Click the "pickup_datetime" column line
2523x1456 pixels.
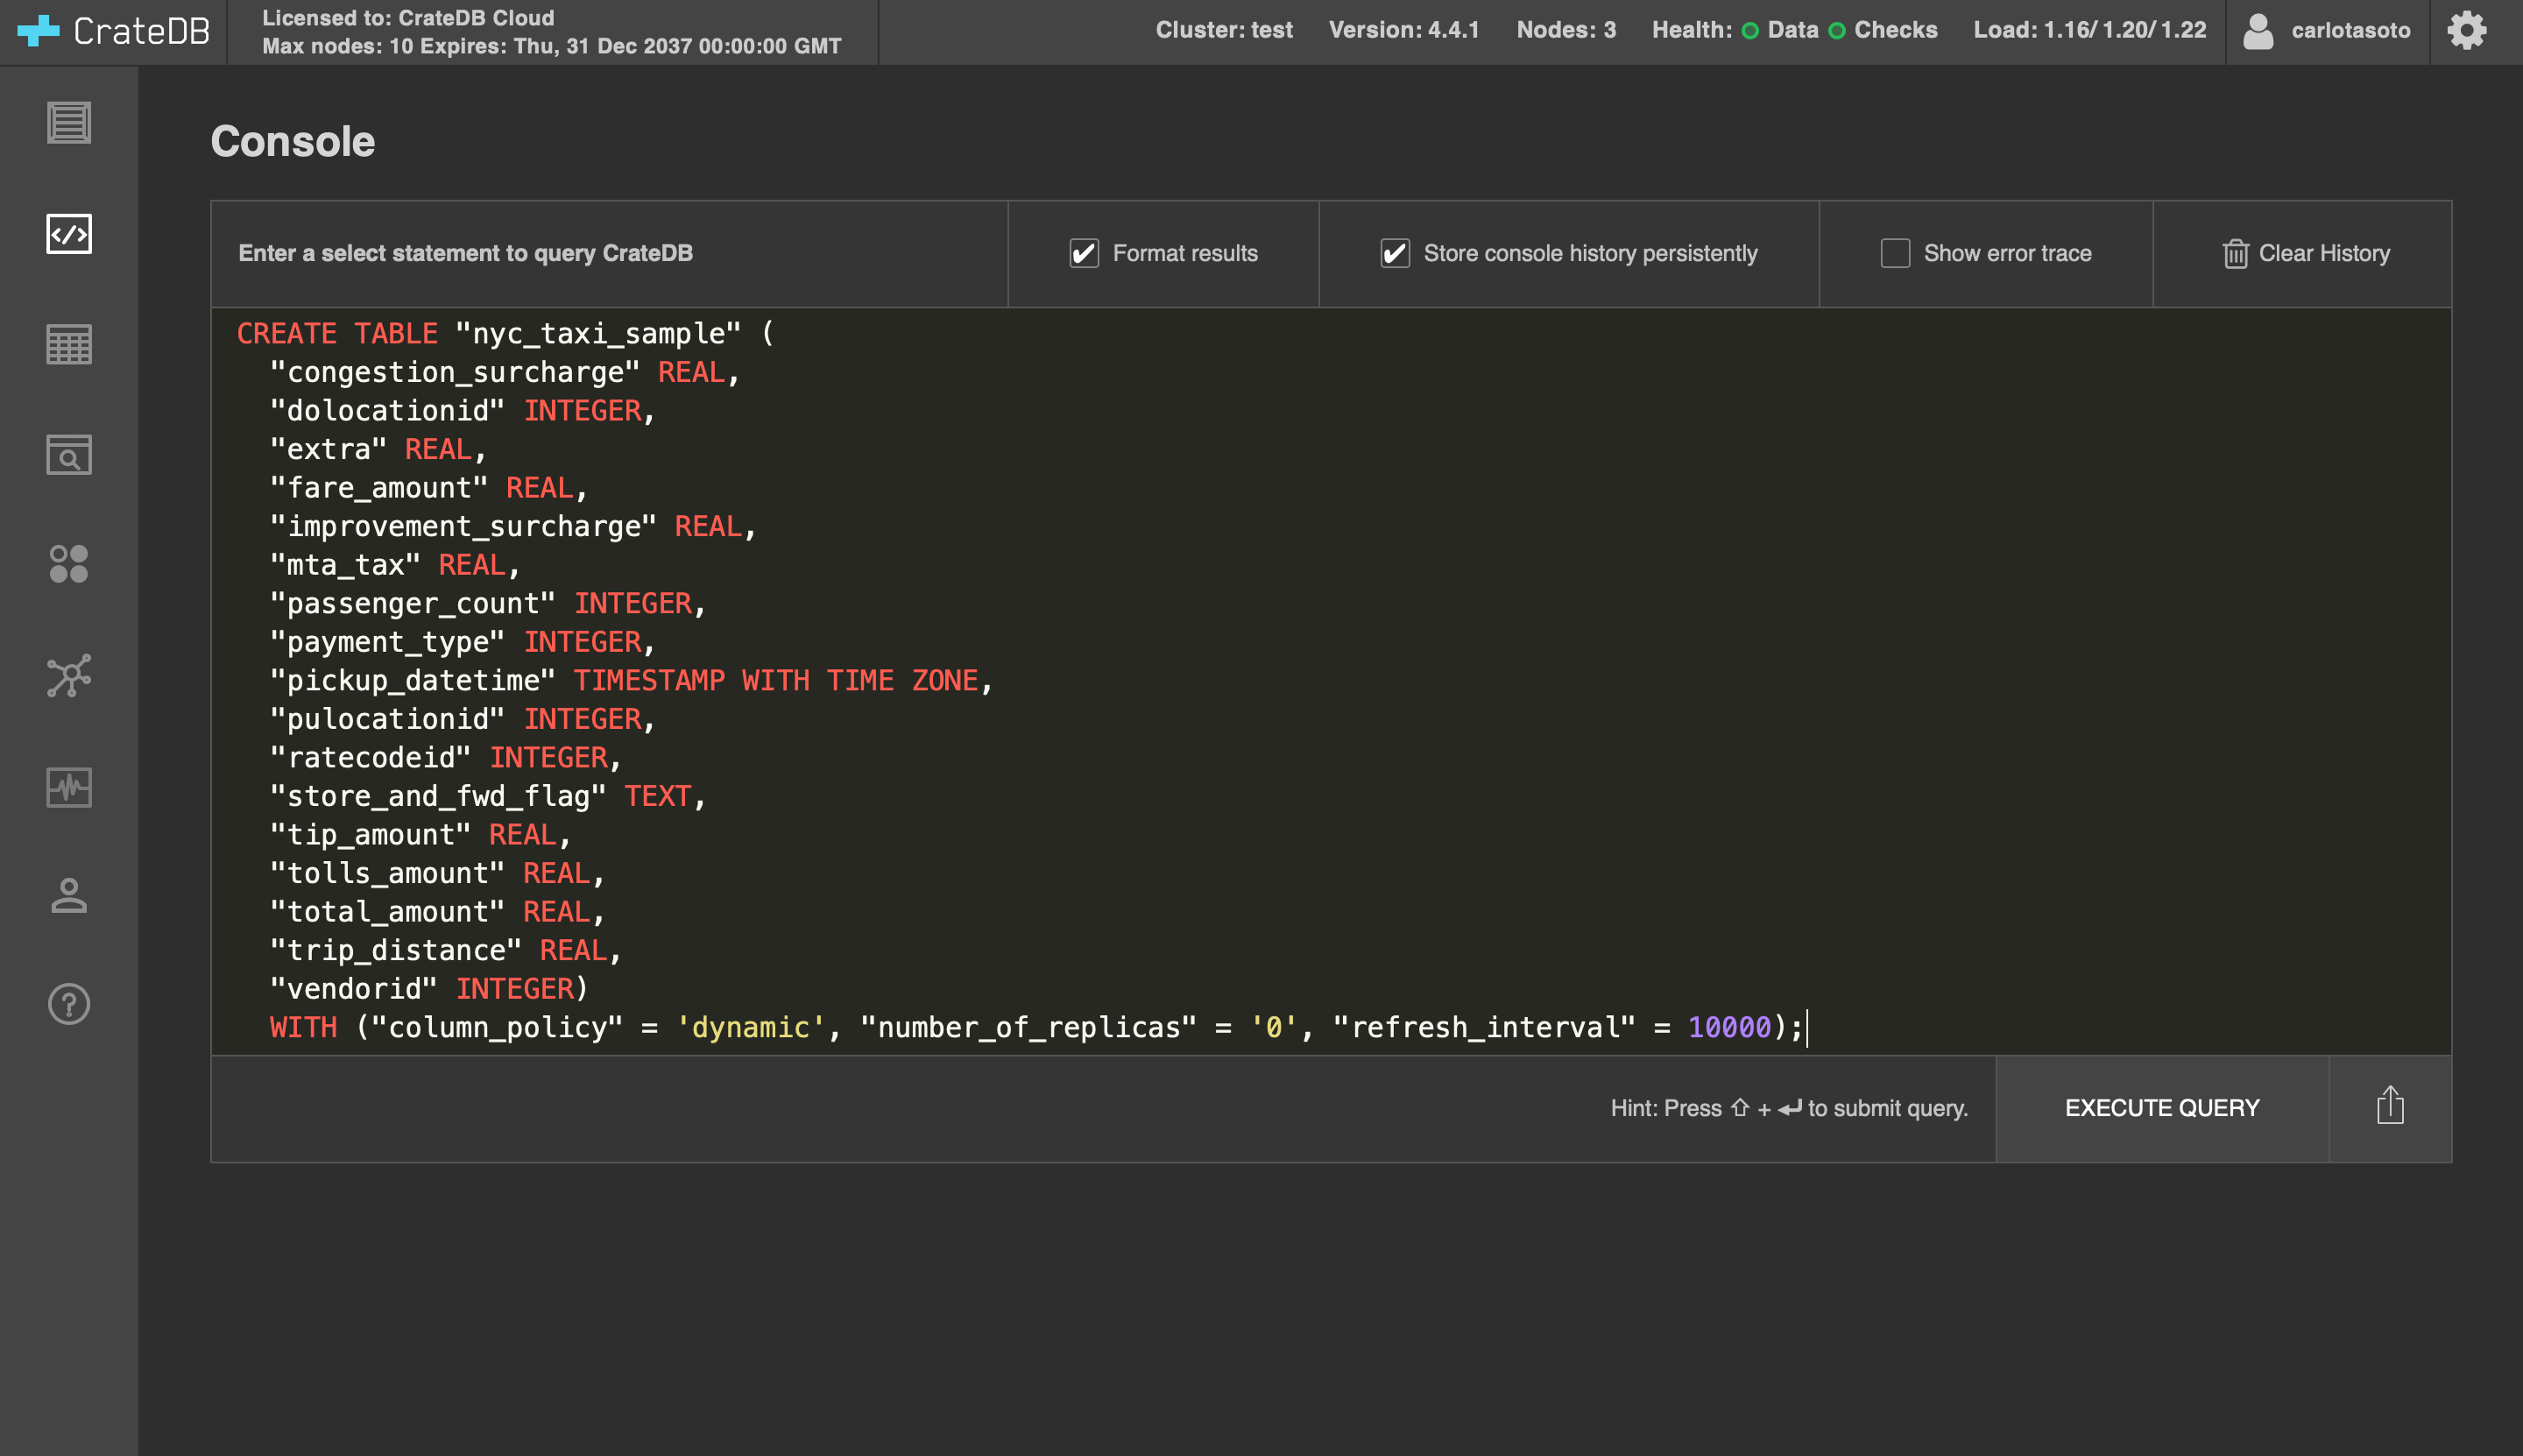click(631, 681)
